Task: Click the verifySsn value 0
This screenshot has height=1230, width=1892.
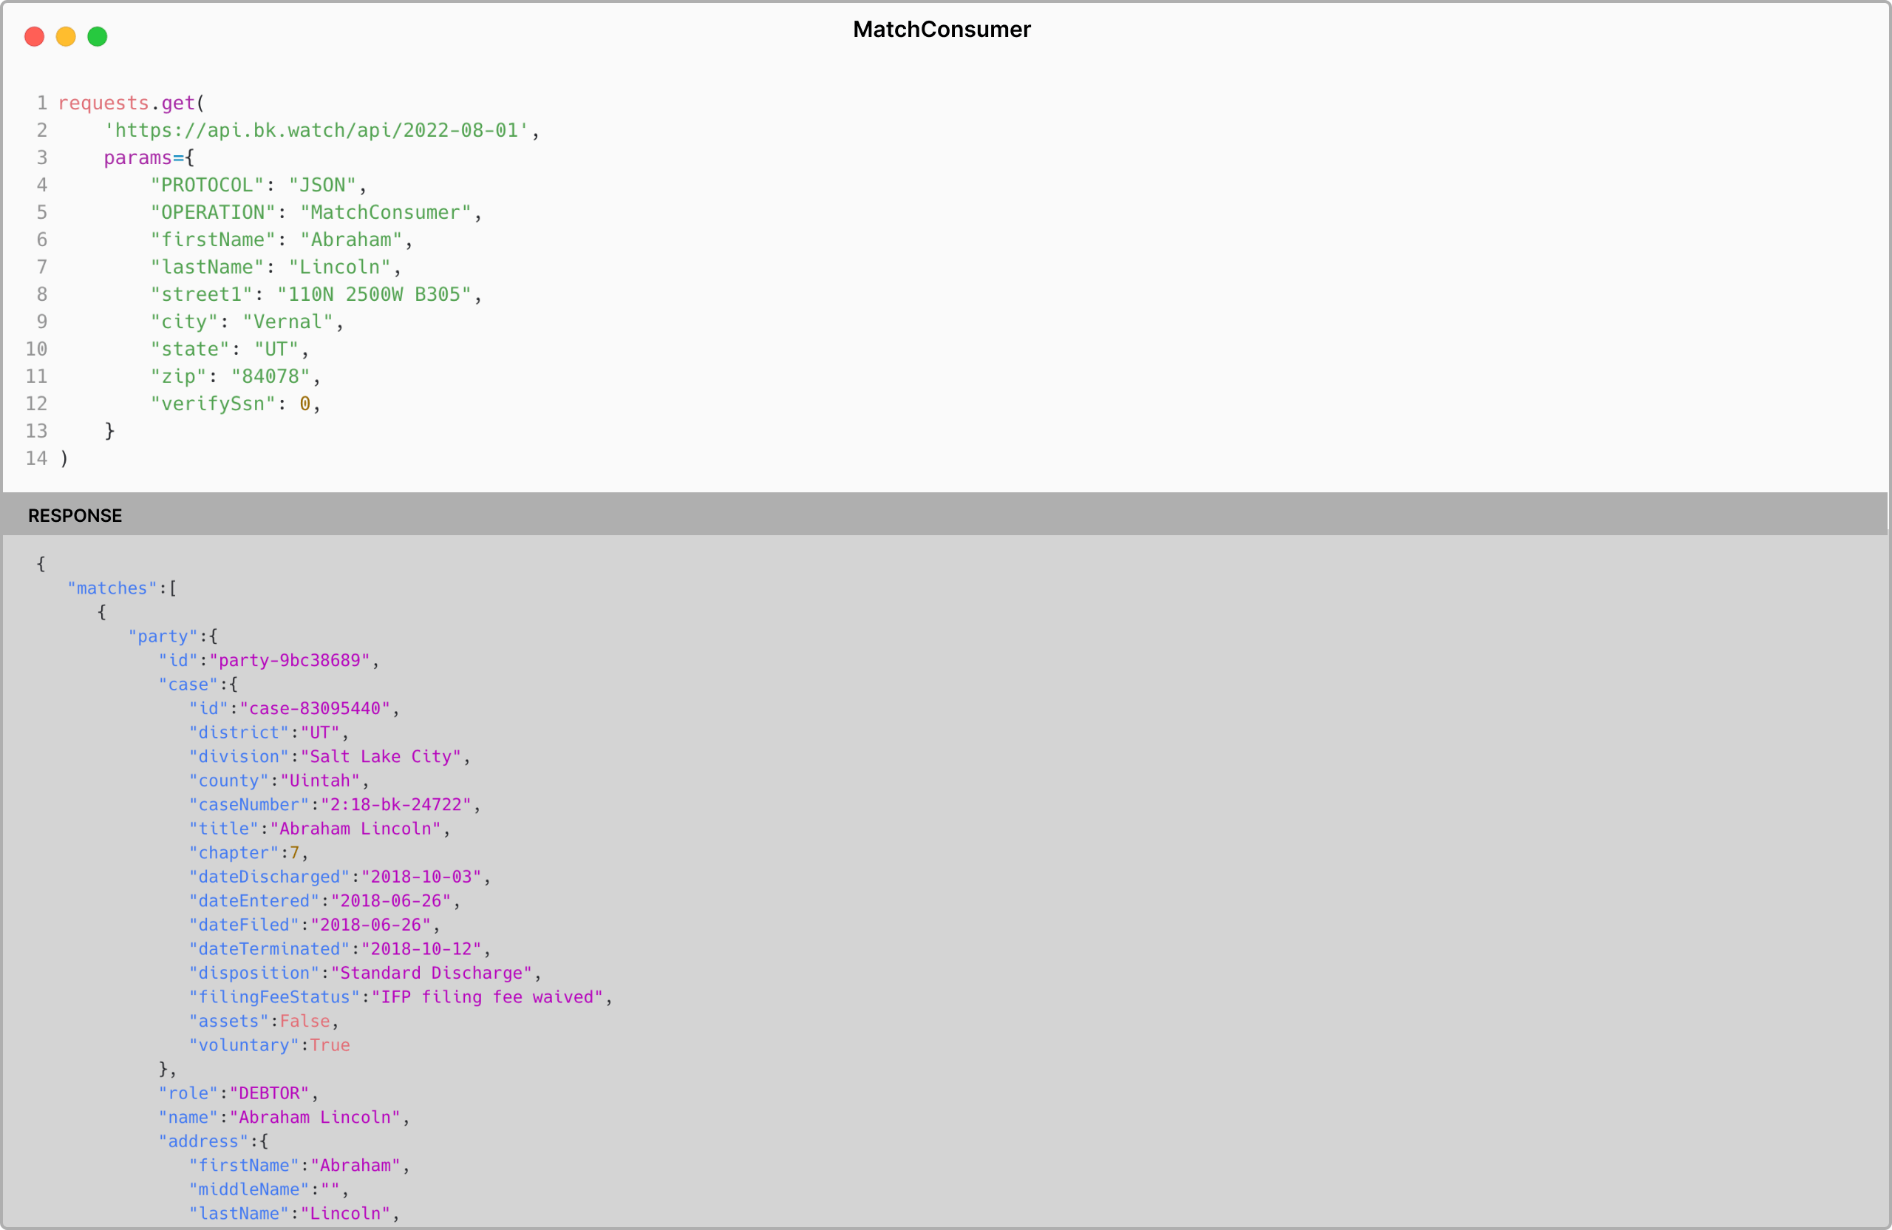Action: pos(304,403)
